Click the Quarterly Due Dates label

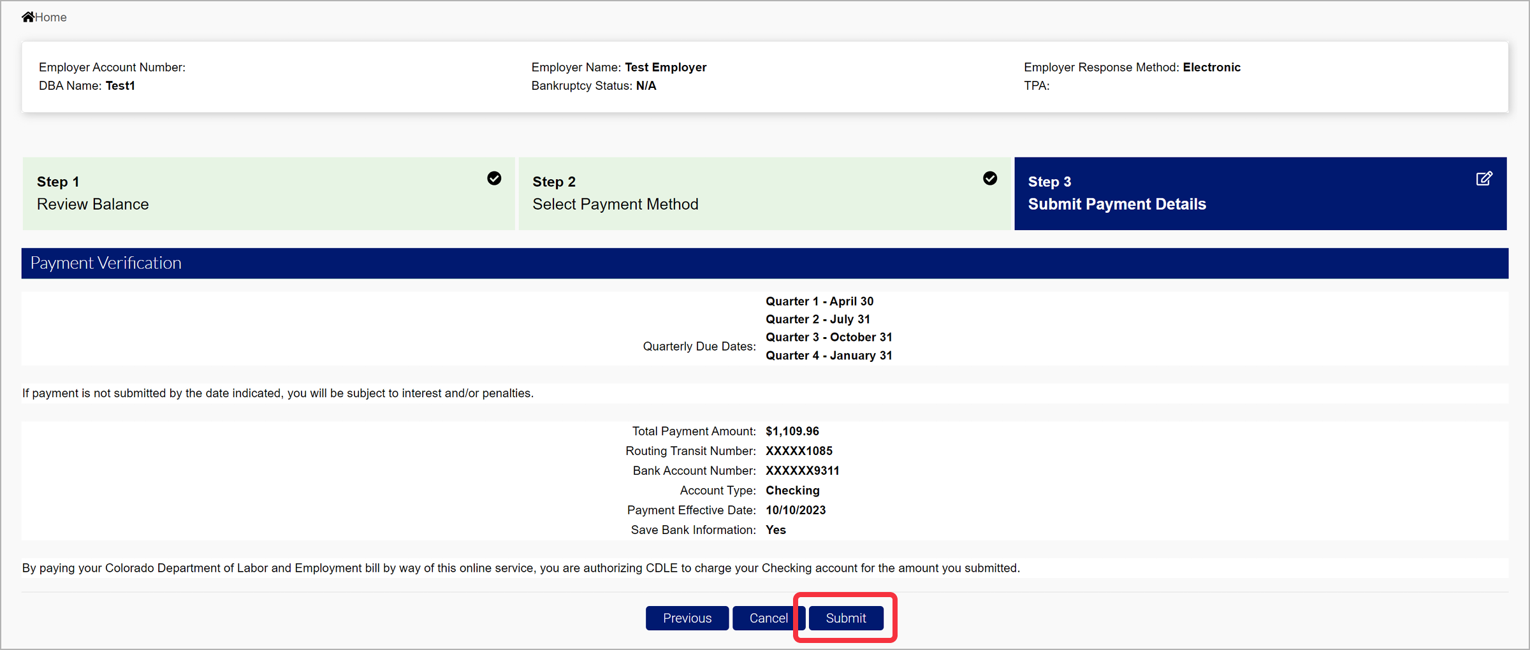(x=699, y=346)
